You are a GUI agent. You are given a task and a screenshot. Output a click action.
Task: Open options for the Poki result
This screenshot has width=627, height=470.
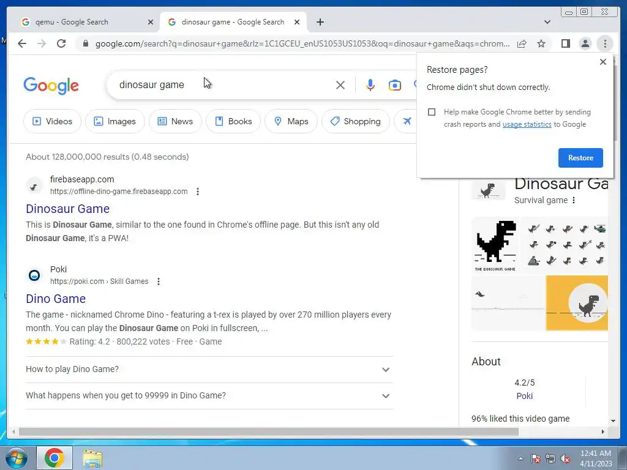[159, 282]
